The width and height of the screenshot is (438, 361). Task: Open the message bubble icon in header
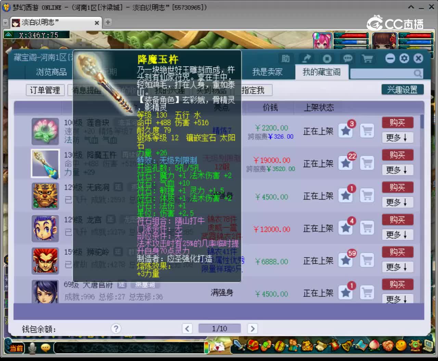[x=347, y=59]
